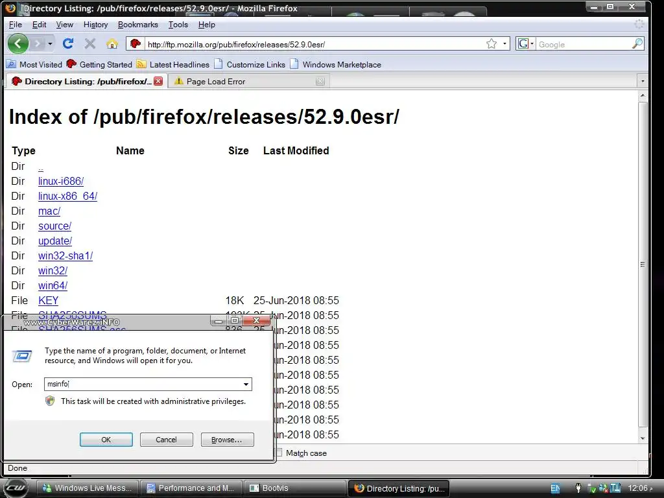Open the Customize Links bookmark
Screen dimensions: 664x498
(250, 64)
